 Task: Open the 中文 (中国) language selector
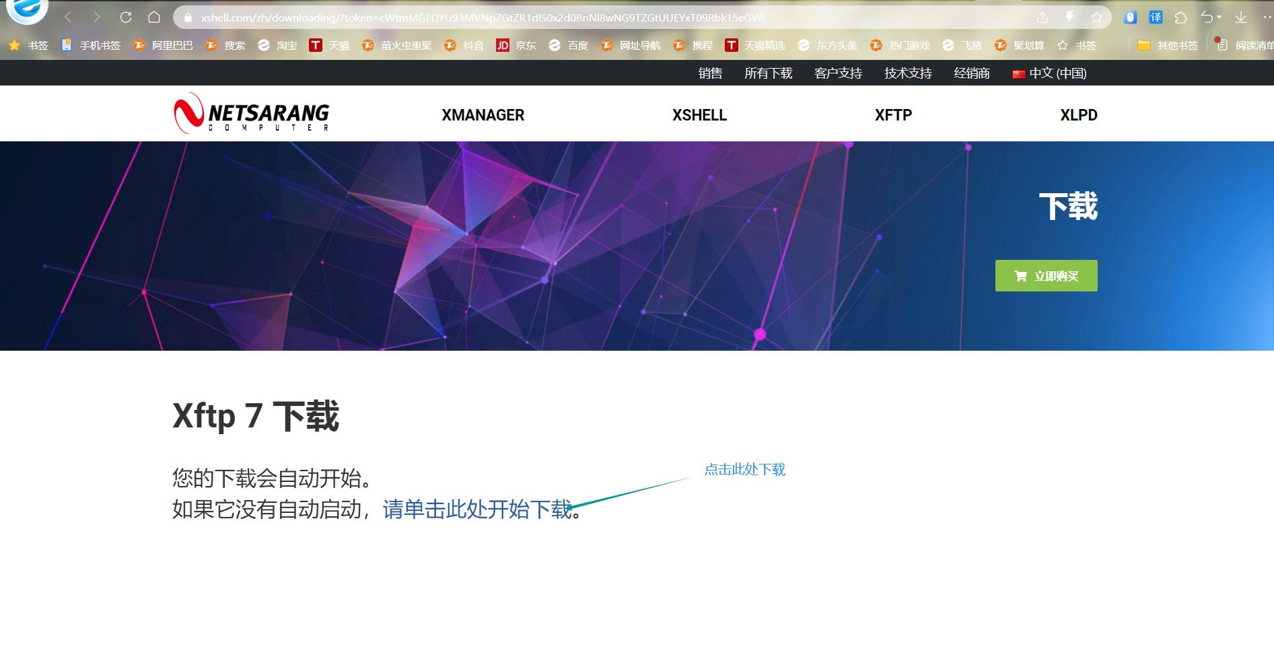tap(1049, 73)
